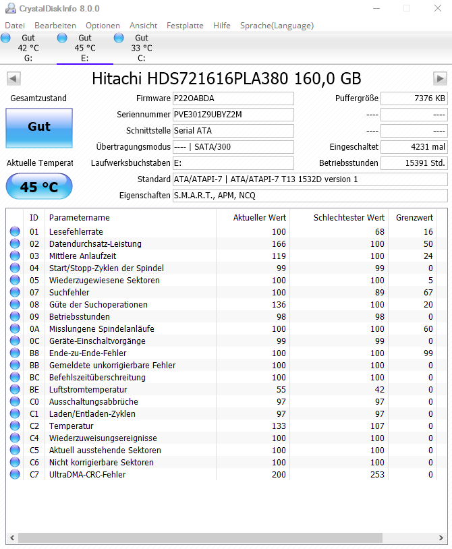Click status icon for Misslungene Spindelanläufe
Image resolution: width=452 pixels, height=549 pixels.
click(15, 328)
